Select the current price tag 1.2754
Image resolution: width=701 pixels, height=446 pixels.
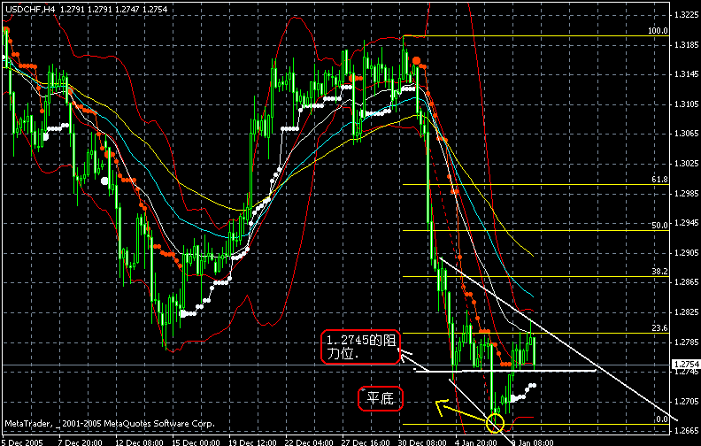tap(686, 365)
